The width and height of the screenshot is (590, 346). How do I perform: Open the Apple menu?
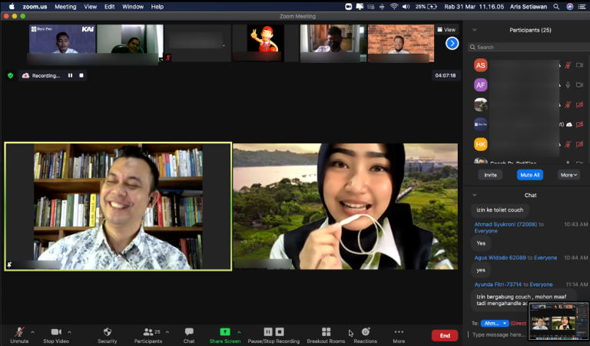point(12,6)
